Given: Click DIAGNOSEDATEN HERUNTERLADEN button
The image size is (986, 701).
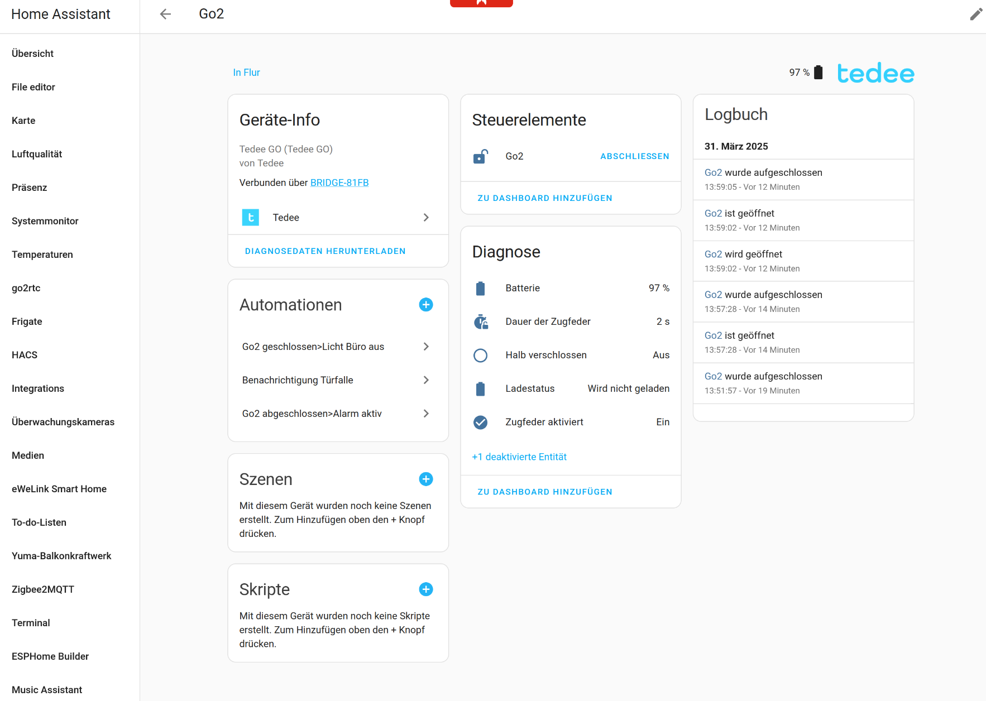Looking at the screenshot, I should [325, 251].
